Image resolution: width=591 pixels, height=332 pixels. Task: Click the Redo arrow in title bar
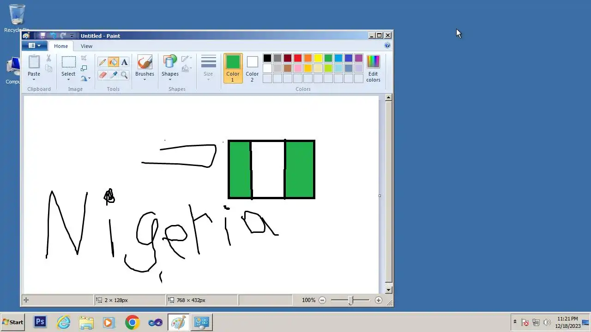click(x=63, y=36)
